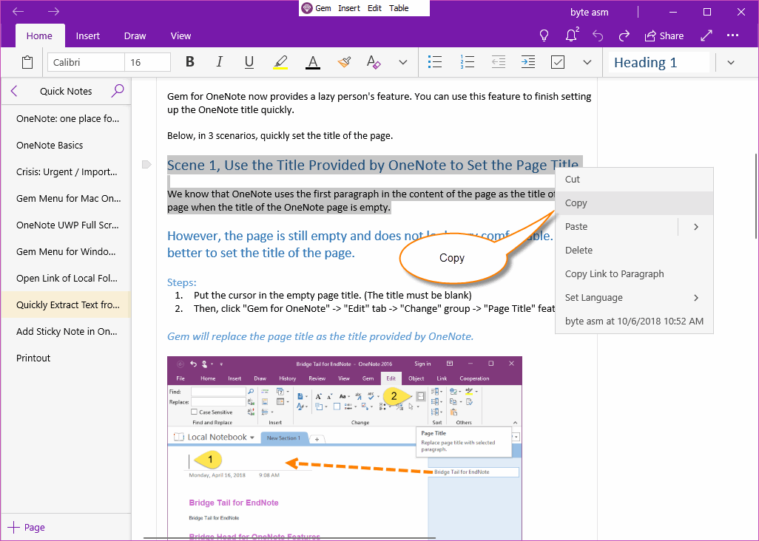This screenshot has width=759, height=541.
Task: Click 'byte asm' account name
Action: click(589, 12)
